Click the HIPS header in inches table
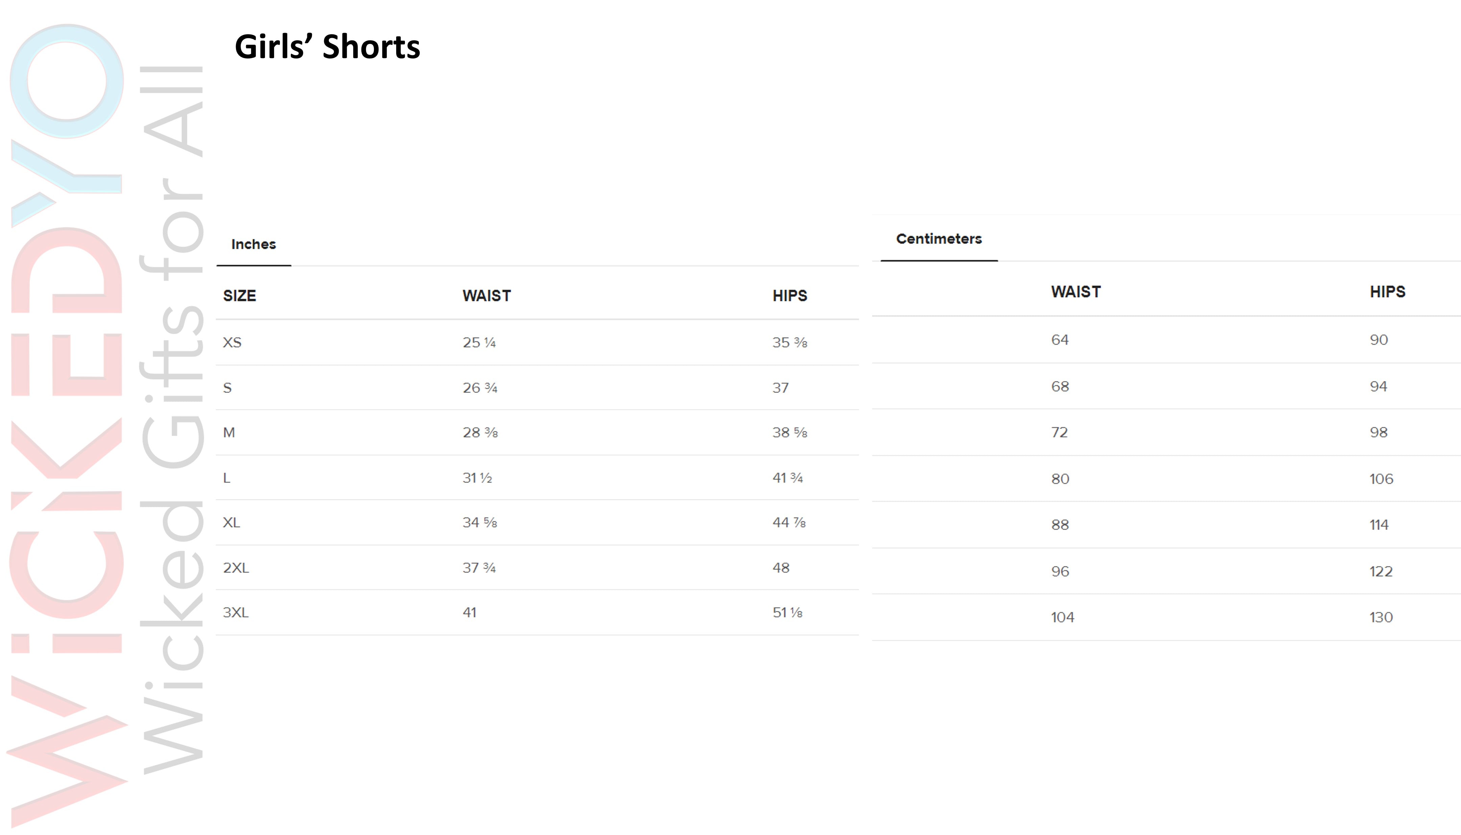The width and height of the screenshot is (1461, 835). [790, 295]
